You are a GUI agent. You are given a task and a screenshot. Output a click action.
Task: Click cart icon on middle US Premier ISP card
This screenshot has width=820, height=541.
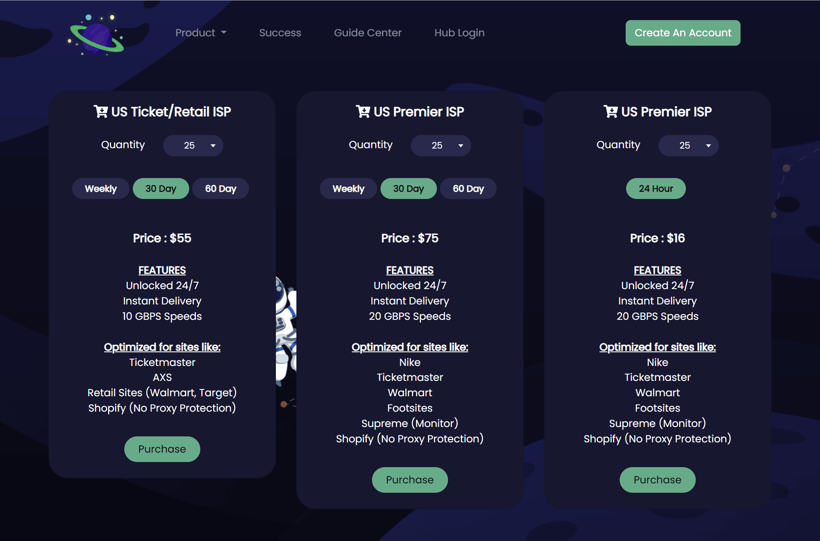[363, 111]
